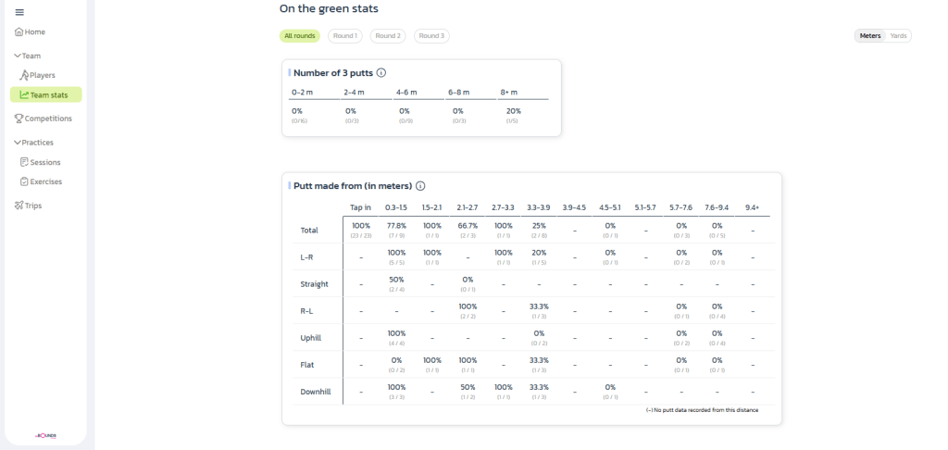Click the Competitions trophy icon

coord(19,119)
